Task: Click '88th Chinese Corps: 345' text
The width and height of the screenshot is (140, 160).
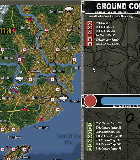Action: tap(108, 144)
